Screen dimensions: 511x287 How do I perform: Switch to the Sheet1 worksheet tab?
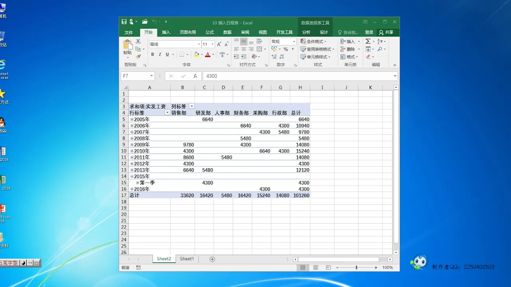click(x=187, y=259)
